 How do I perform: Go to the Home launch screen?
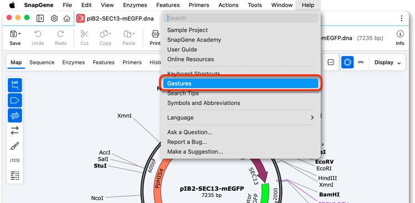tap(67, 18)
